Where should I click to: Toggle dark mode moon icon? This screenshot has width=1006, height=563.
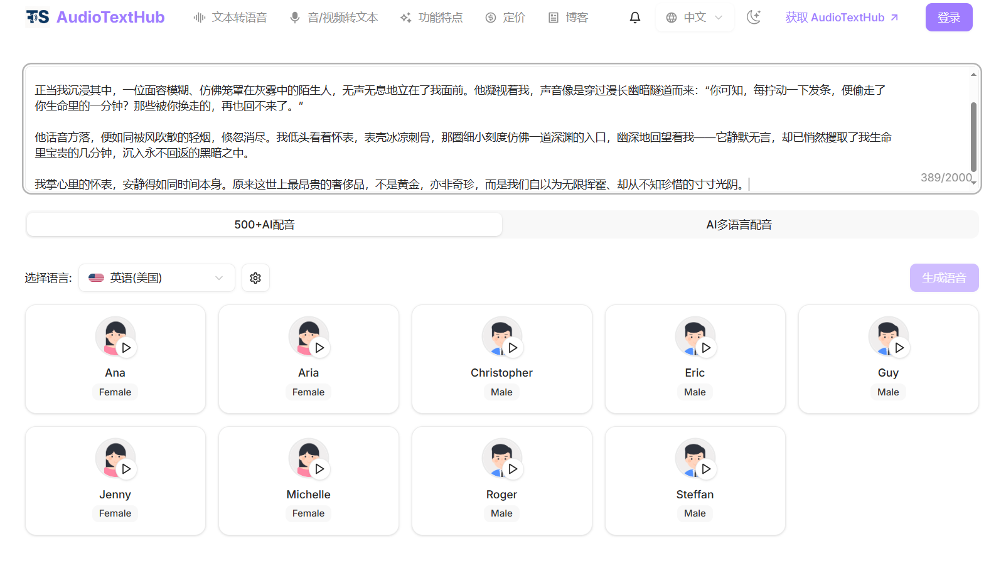[x=753, y=18]
